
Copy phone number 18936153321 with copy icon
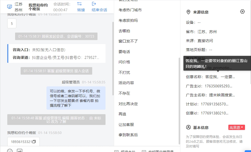34,142
